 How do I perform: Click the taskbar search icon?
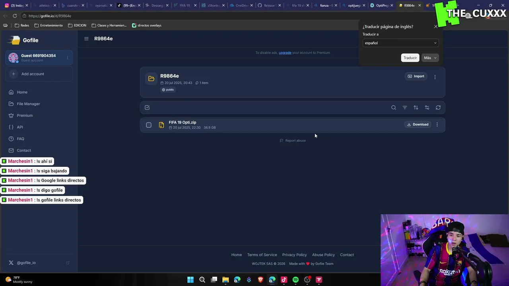pos(202,280)
